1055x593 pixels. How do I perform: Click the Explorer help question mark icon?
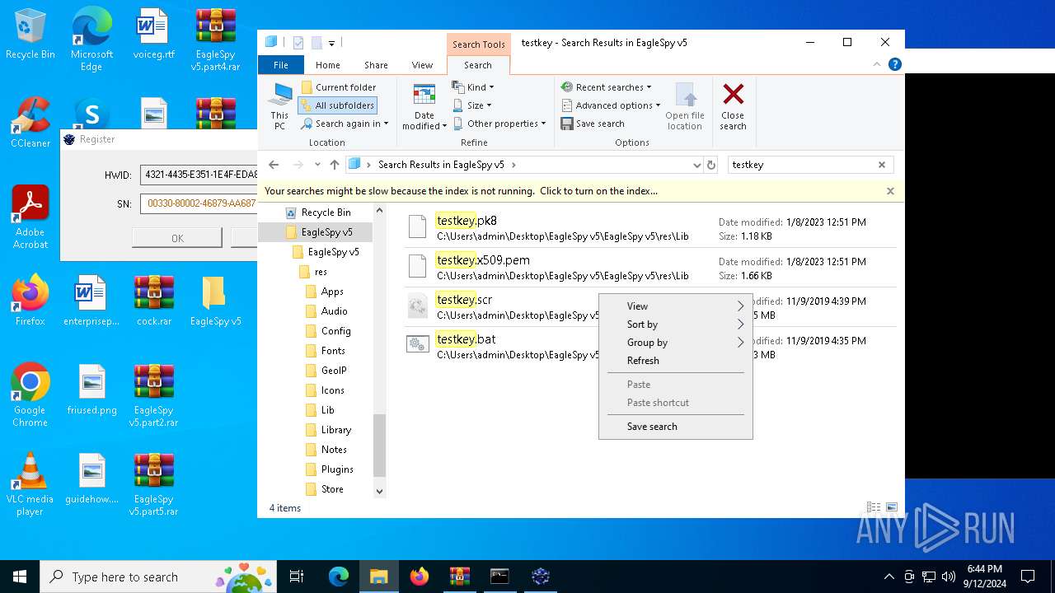[x=895, y=64]
